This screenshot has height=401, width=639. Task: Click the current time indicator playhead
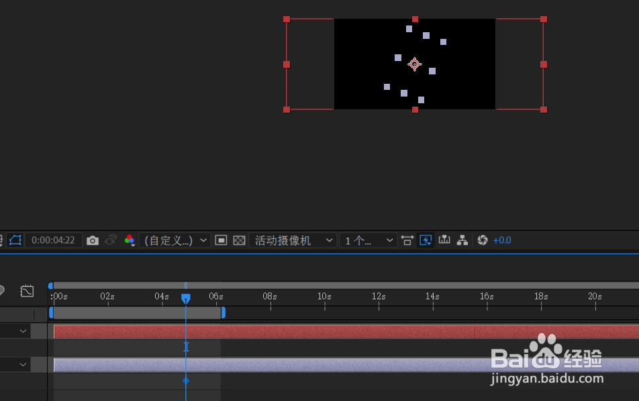(186, 299)
